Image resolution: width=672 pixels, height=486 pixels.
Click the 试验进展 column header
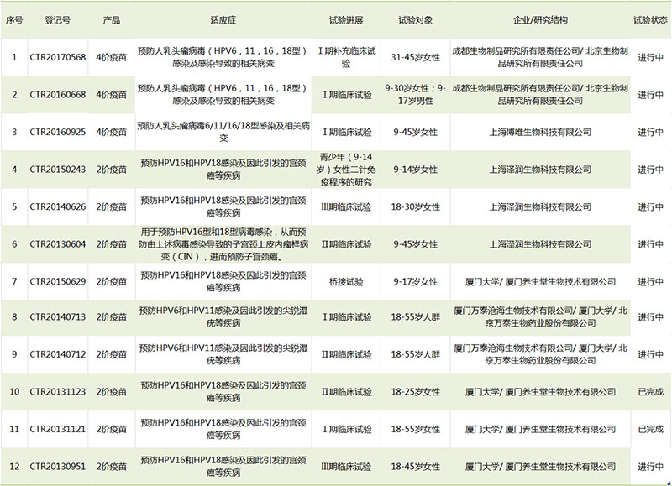pos(346,20)
